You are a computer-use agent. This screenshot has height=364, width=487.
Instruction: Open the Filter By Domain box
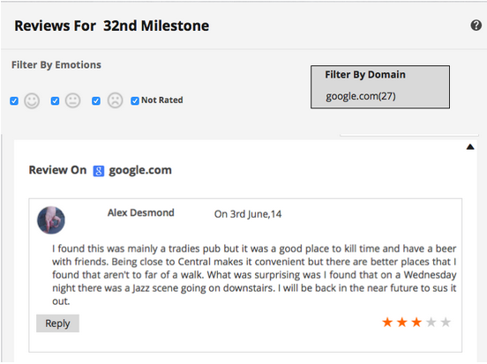pyautogui.click(x=380, y=87)
